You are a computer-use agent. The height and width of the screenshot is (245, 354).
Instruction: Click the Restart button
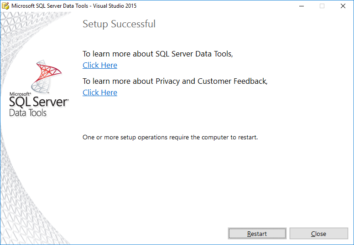(257, 234)
